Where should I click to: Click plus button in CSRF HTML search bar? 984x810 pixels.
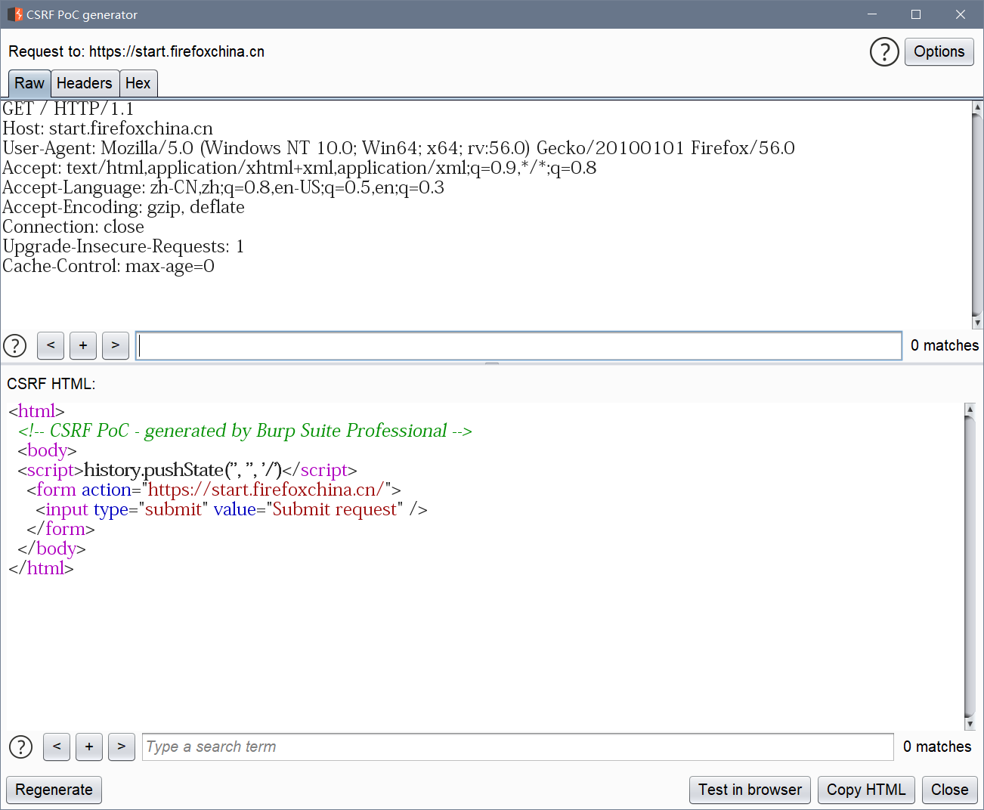tap(89, 747)
